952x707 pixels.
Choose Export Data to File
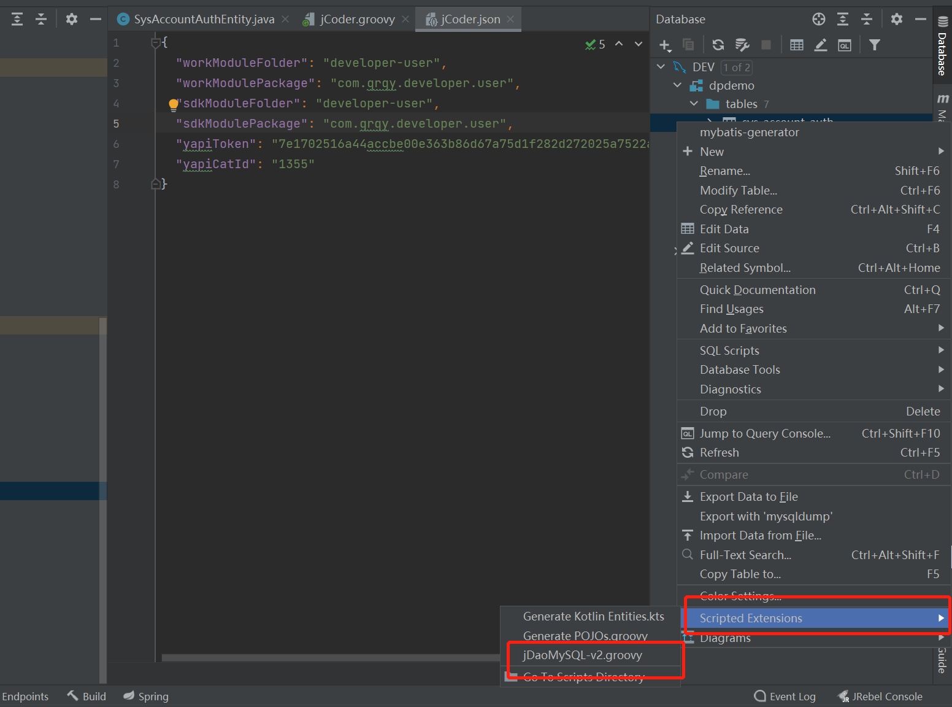click(x=814, y=496)
